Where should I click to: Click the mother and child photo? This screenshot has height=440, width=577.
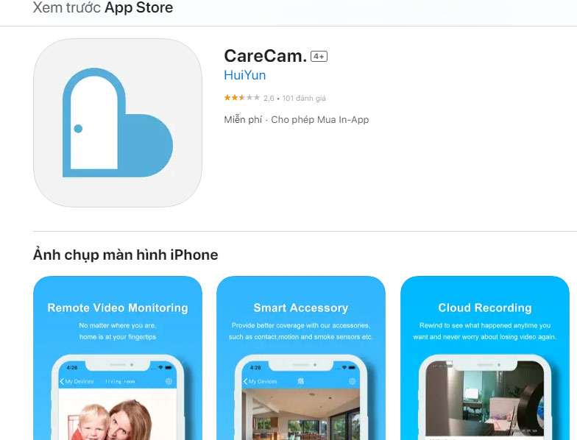[118, 414]
